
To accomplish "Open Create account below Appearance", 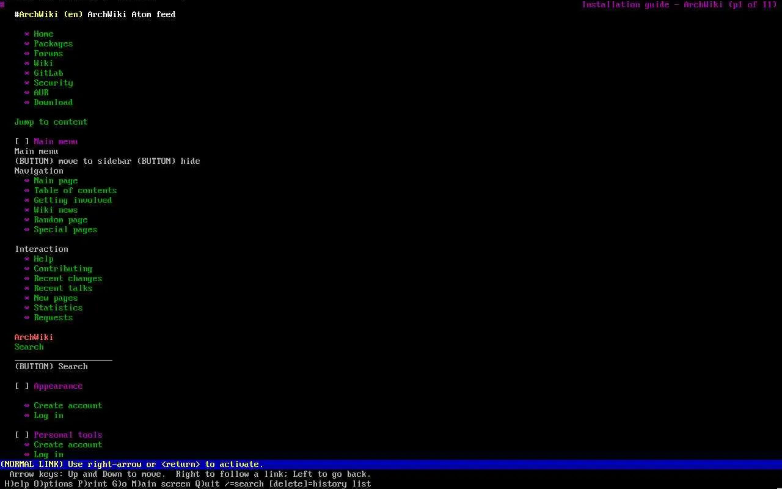I will (x=68, y=405).
